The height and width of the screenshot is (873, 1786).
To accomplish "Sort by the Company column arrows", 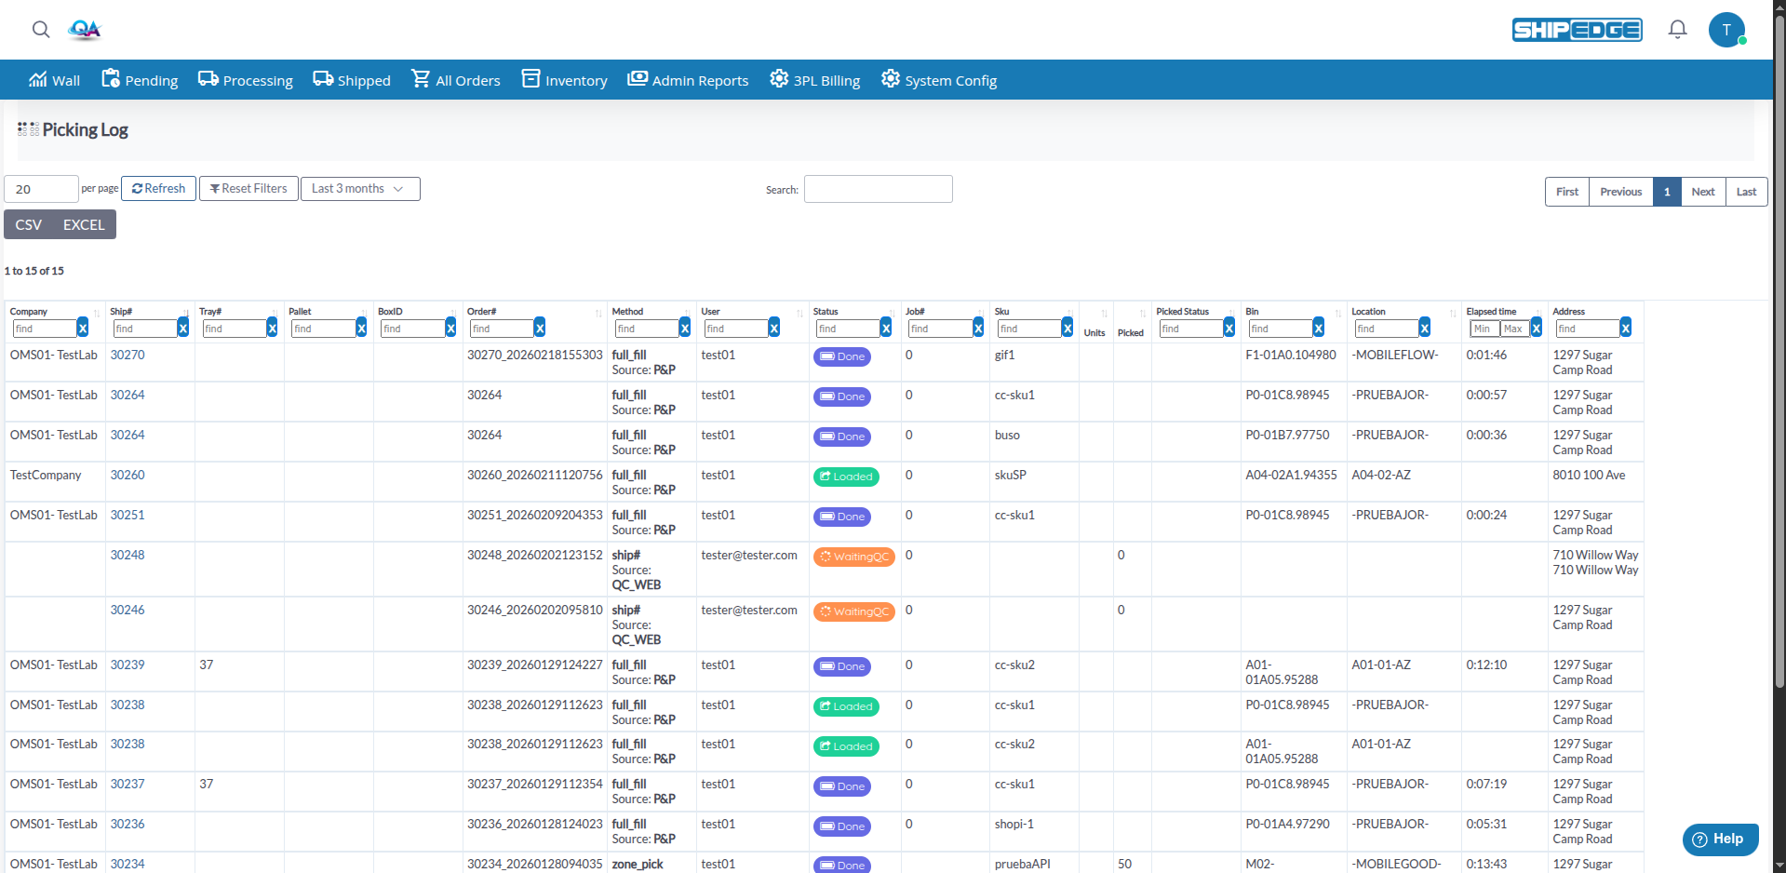I will coord(96,313).
